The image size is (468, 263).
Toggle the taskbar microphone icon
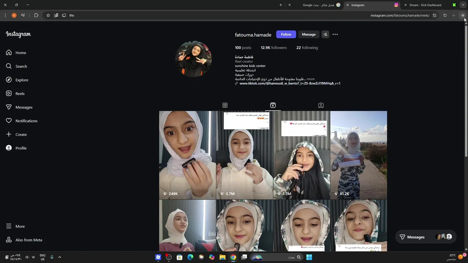pos(52,257)
